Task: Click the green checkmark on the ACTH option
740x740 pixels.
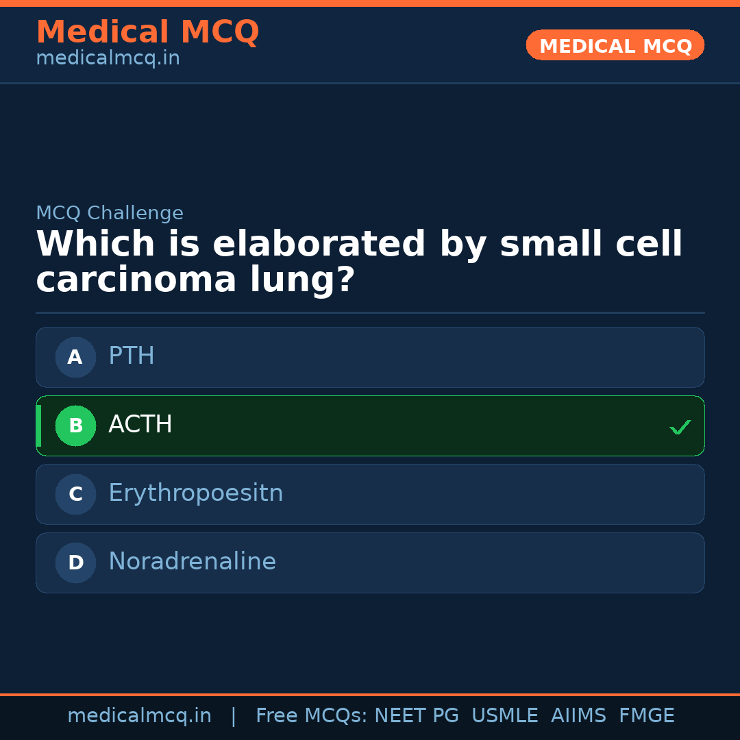Action: point(680,427)
